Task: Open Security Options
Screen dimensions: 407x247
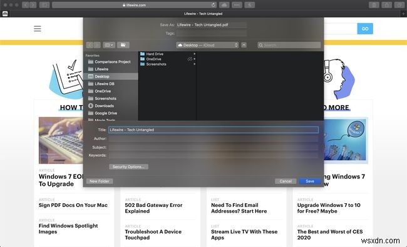Action: pos(128,167)
